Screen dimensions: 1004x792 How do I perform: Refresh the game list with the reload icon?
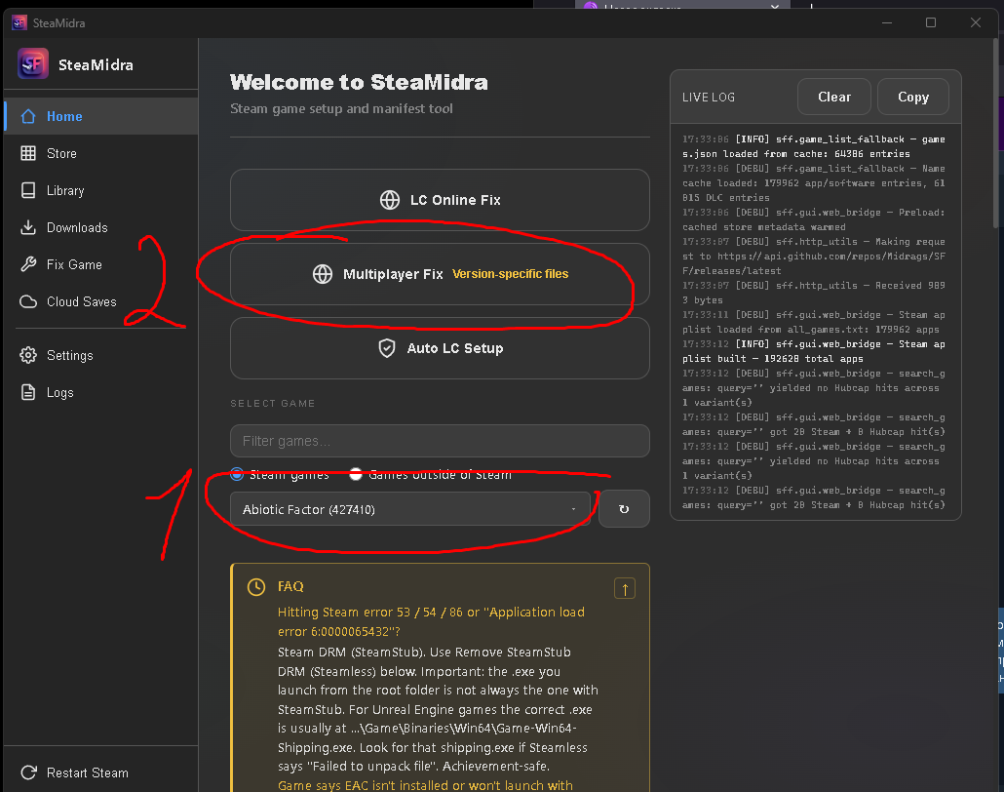coord(624,509)
